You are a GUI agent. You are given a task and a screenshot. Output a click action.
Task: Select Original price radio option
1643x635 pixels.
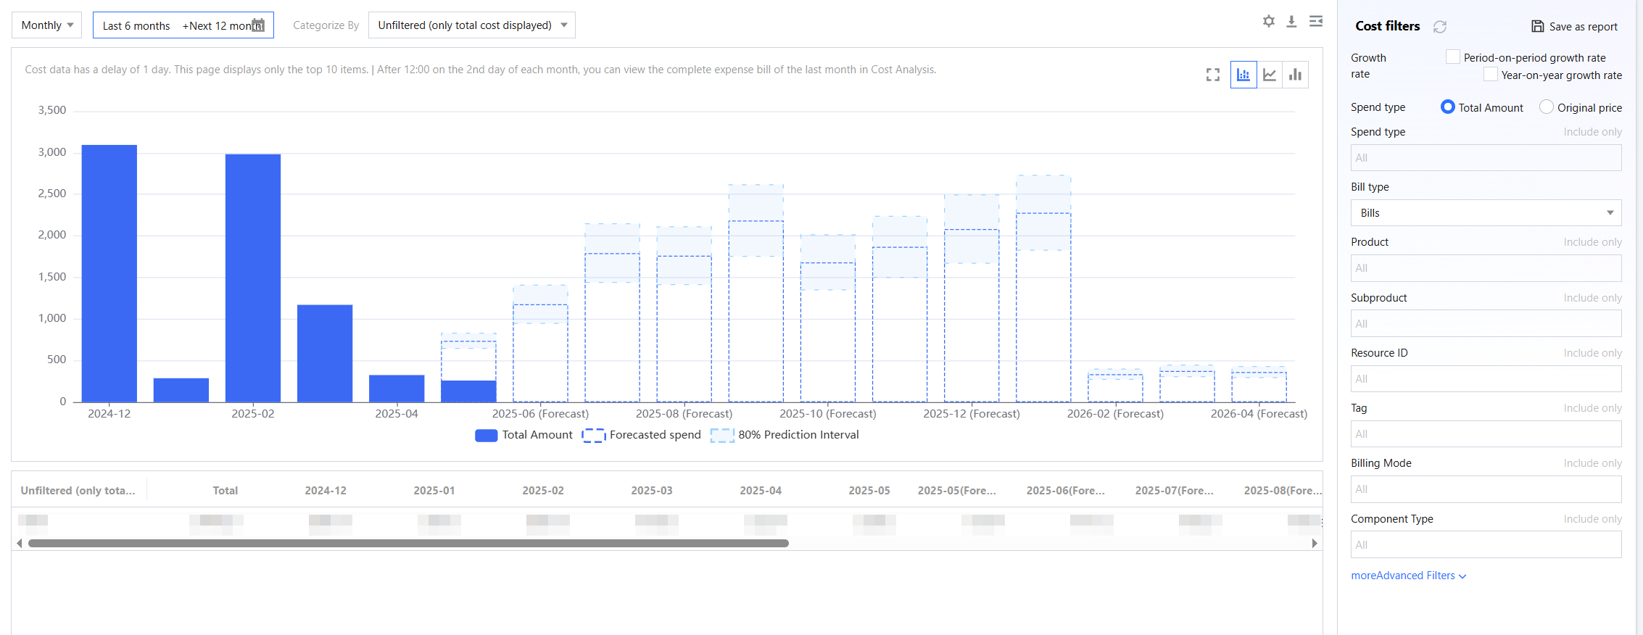1546,107
